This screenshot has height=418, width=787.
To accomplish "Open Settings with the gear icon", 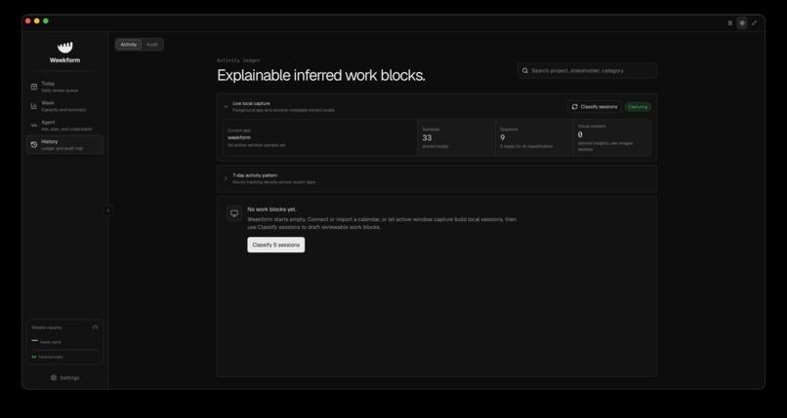I will click(54, 378).
